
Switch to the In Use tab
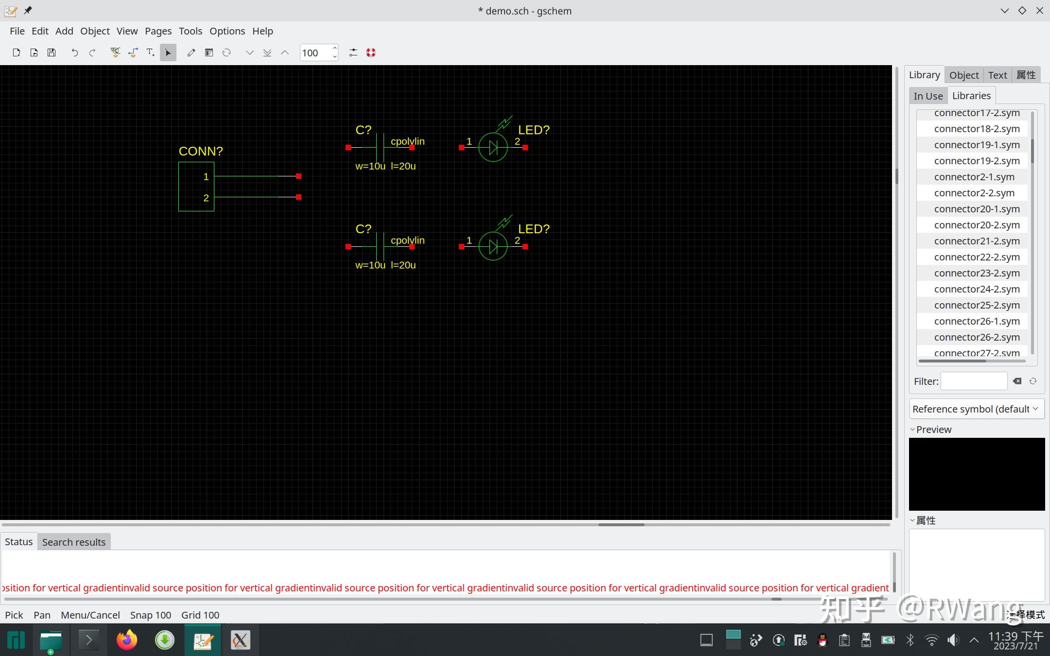[x=927, y=96]
